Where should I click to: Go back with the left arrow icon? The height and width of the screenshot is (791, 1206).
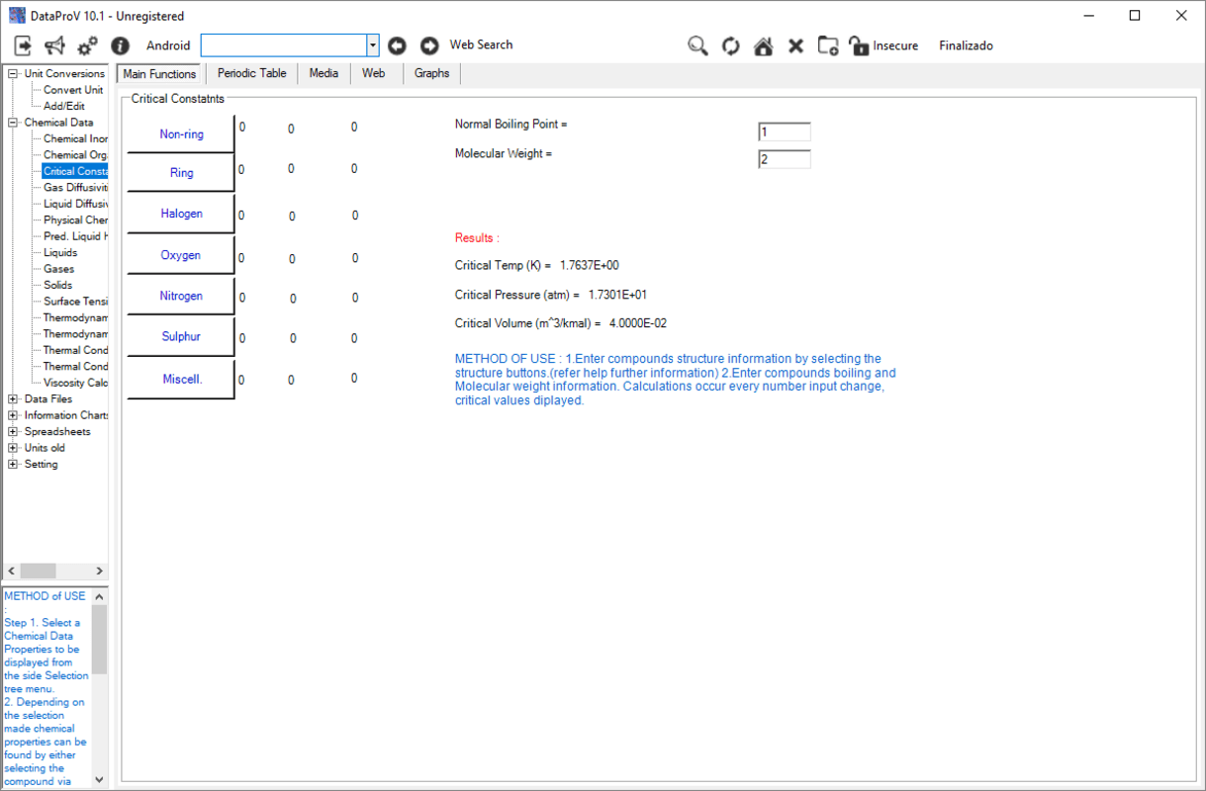397,45
